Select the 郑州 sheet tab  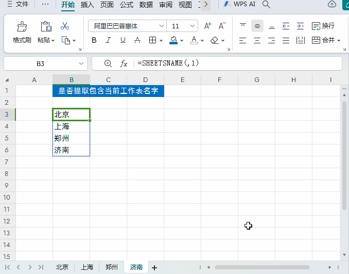pos(111,267)
